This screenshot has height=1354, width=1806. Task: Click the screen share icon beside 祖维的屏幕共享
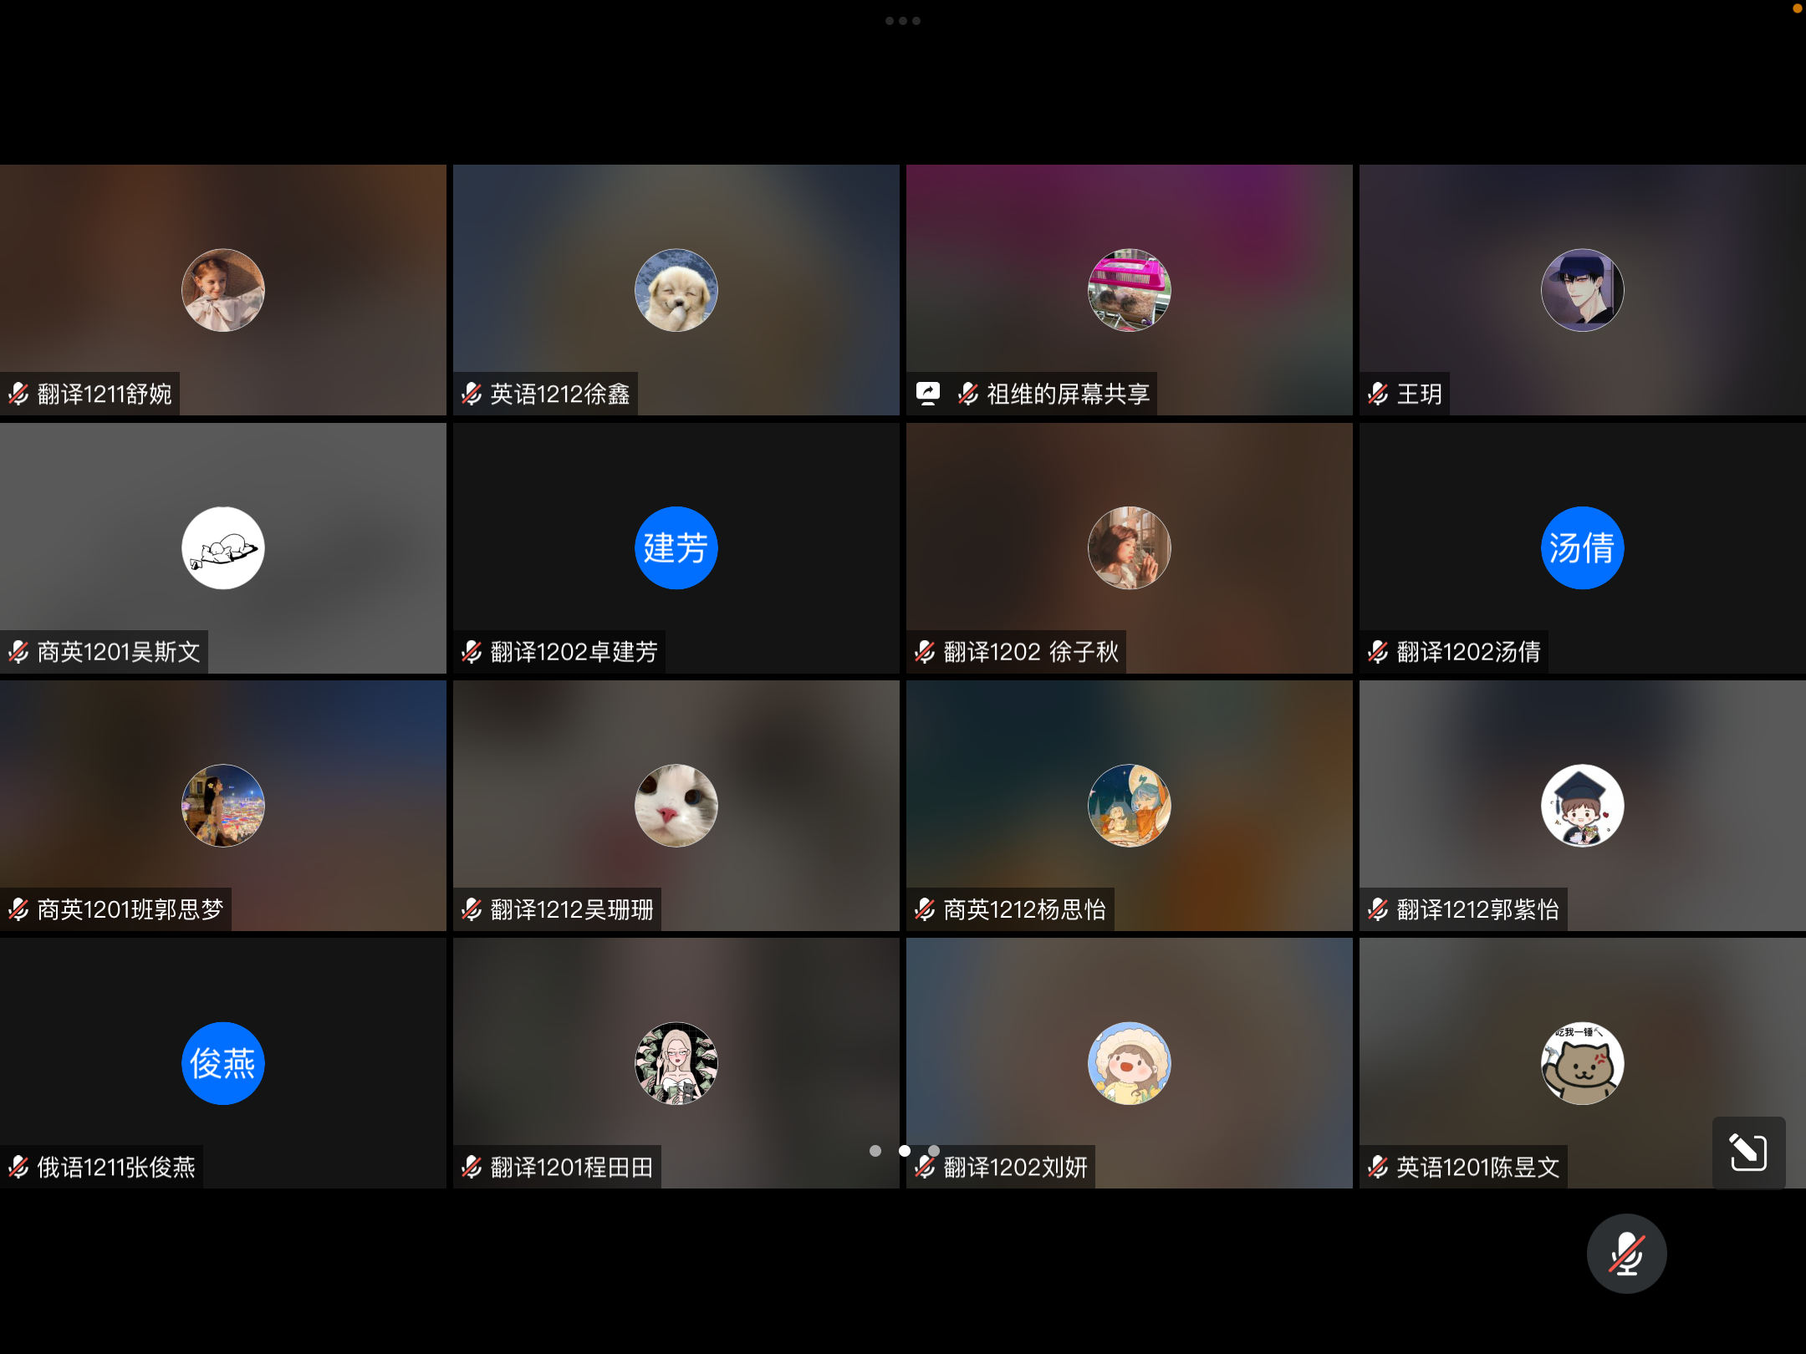(x=928, y=394)
